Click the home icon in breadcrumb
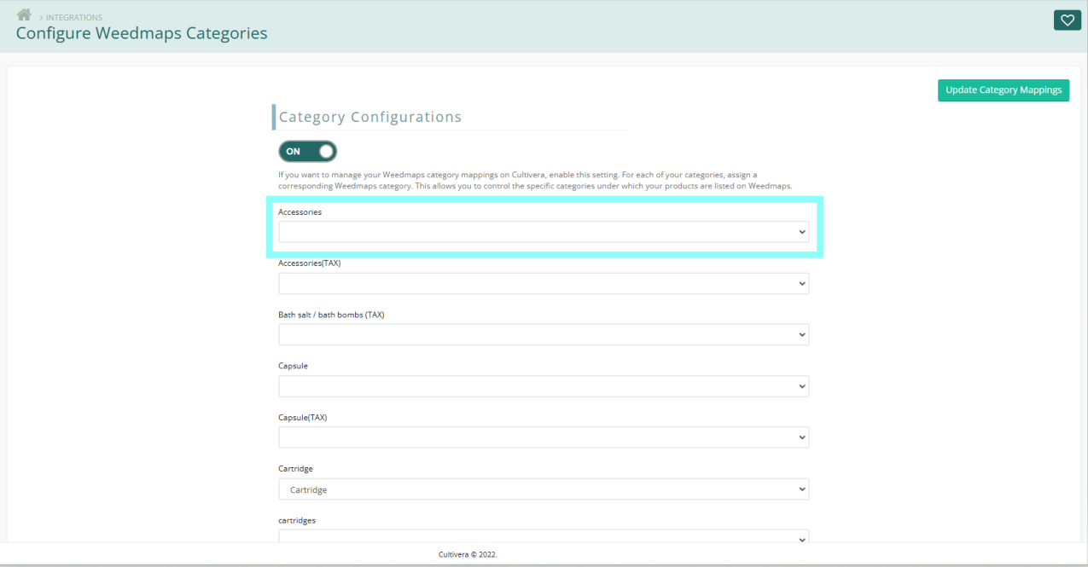Image resolution: width=1088 pixels, height=567 pixels. coord(24,15)
